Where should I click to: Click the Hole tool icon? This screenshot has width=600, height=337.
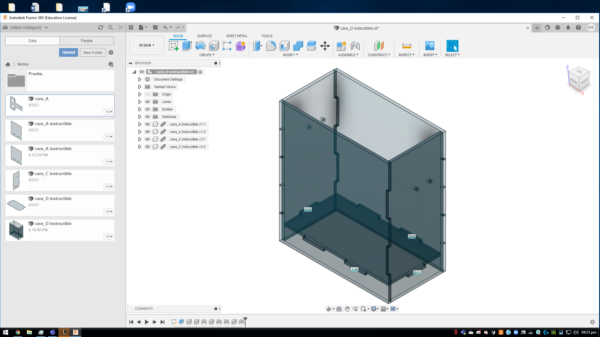[x=214, y=46]
